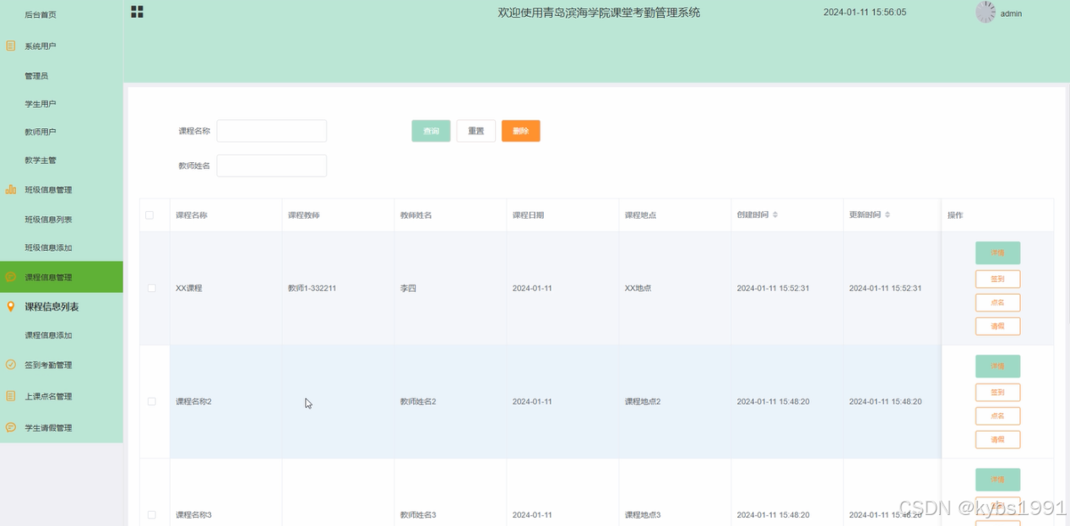Focus the 教师姓名 search input field
The height and width of the screenshot is (526, 1070).
point(272,165)
